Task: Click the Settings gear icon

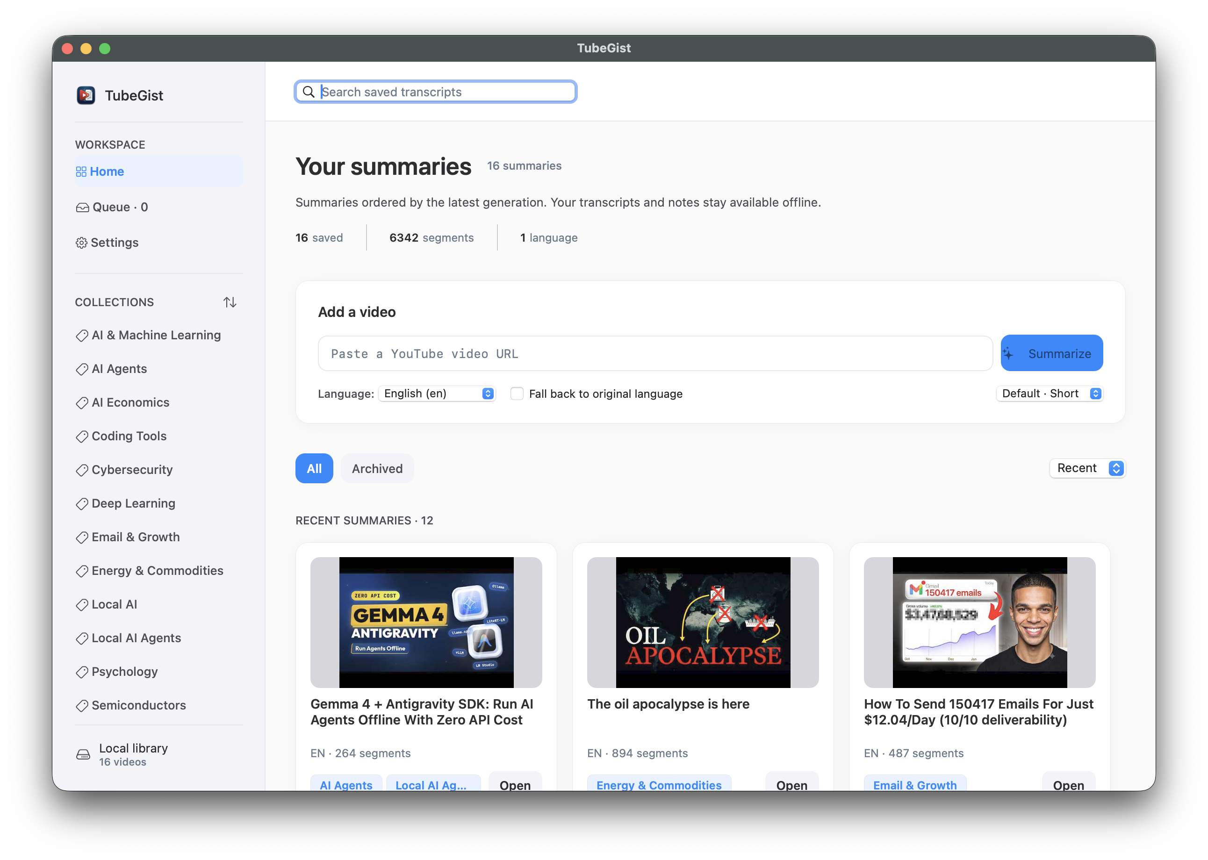Action: point(81,243)
